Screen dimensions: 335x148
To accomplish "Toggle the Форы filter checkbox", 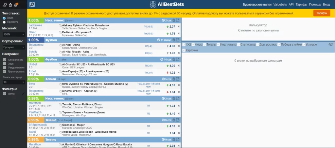I will coord(193,45).
